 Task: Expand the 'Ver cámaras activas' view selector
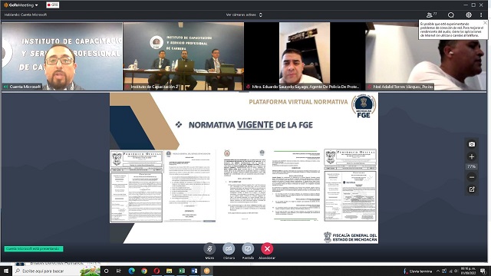click(244, 15)
